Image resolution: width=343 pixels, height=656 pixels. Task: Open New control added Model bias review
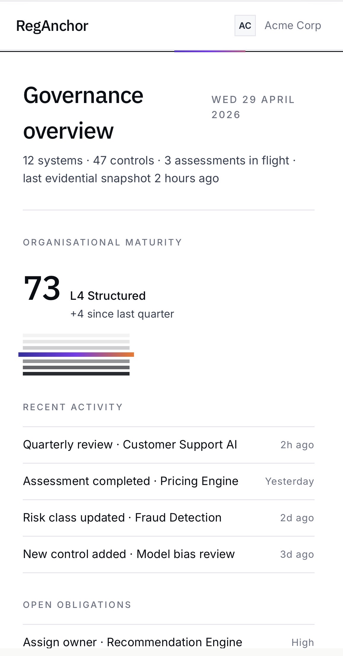[x=168, y=554]
